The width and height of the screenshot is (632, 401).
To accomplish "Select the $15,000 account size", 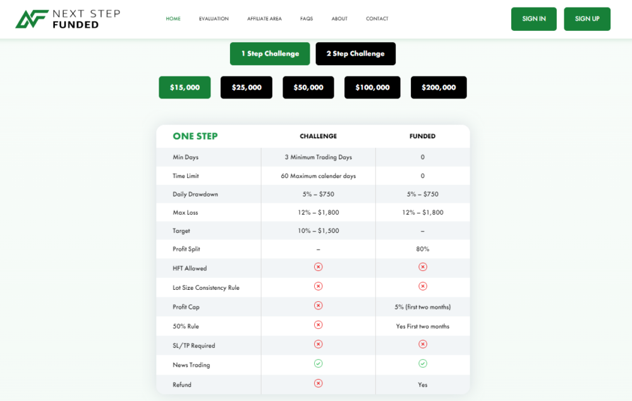I will coord(185,87).
